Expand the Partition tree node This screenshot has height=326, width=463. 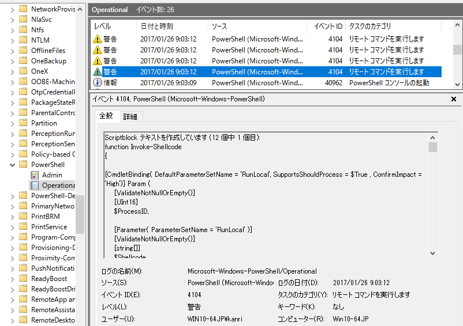[x=13, y=123]
